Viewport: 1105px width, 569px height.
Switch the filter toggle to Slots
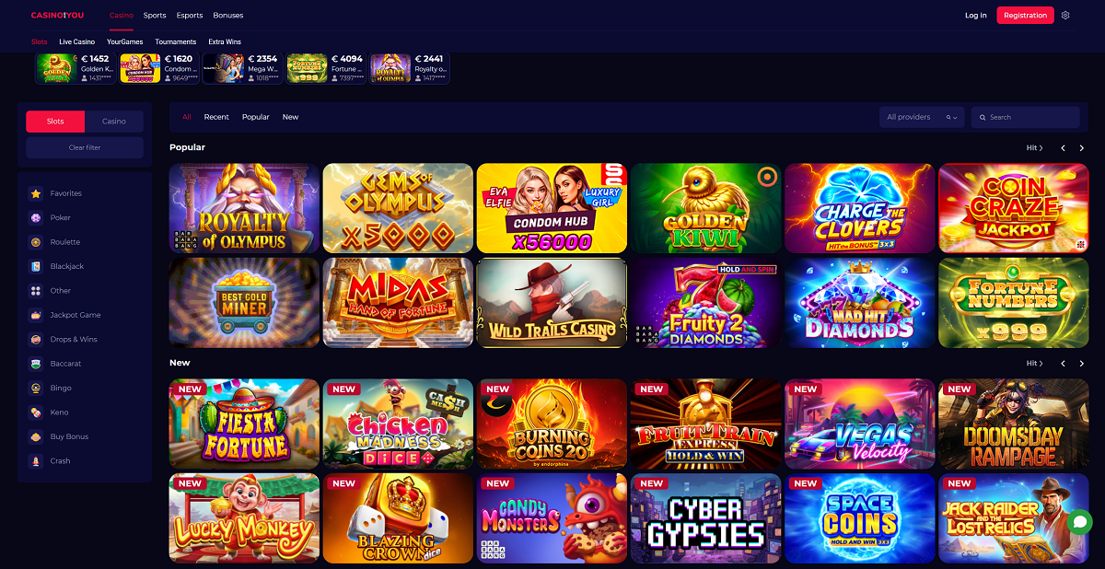point(55,122)
